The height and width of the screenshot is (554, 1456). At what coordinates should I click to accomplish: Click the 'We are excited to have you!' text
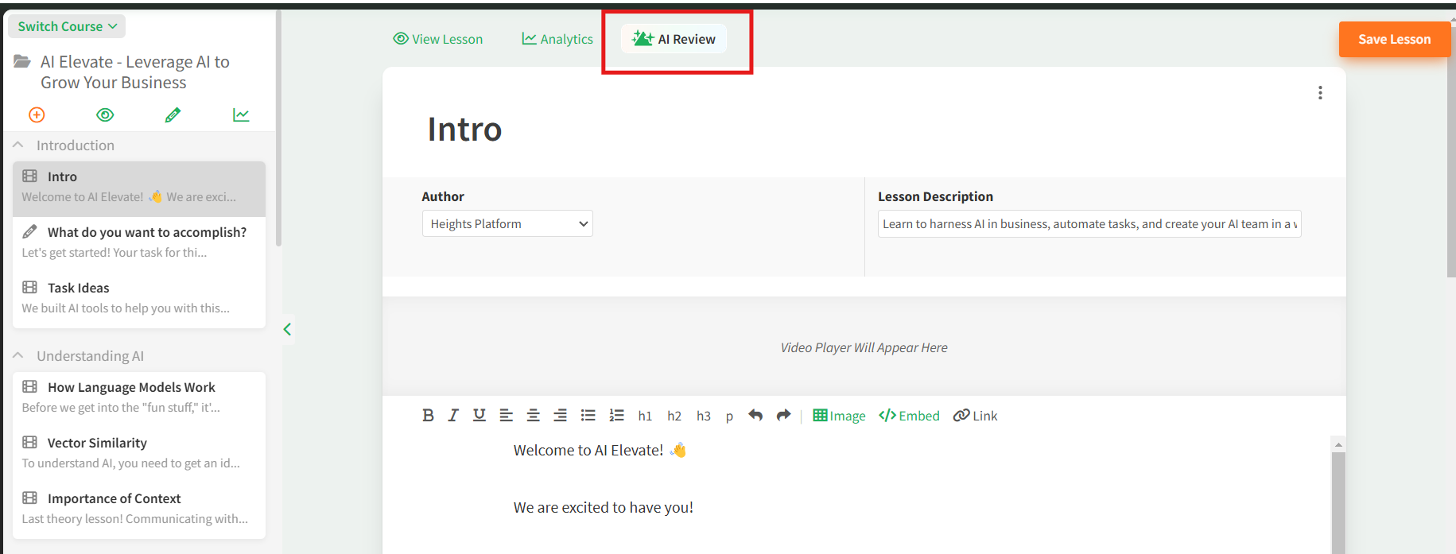604,507
